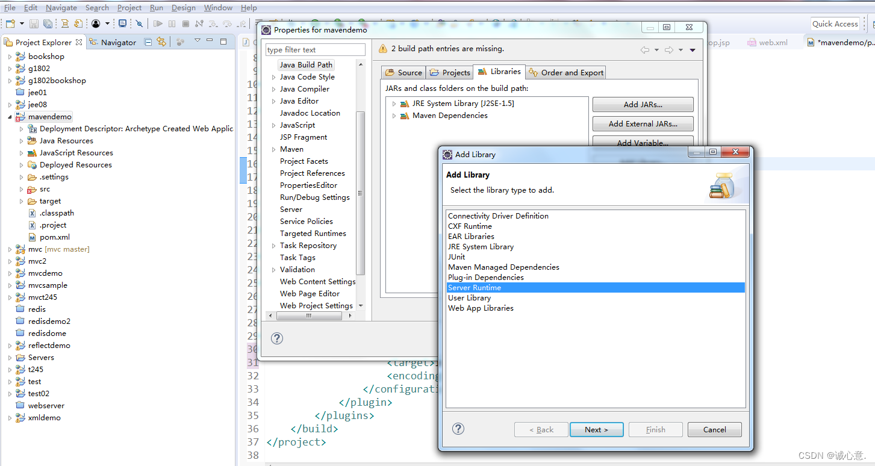This screenshot has width=875, height=466.
Task: Click the Step Into debug icon
Action: tap(213, 23)
